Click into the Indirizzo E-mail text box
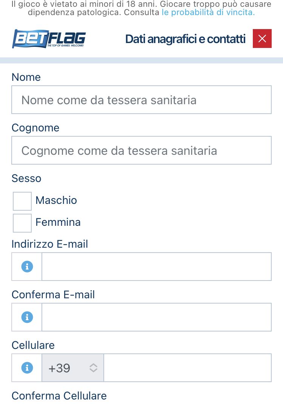283x404 pixels. 157,267
